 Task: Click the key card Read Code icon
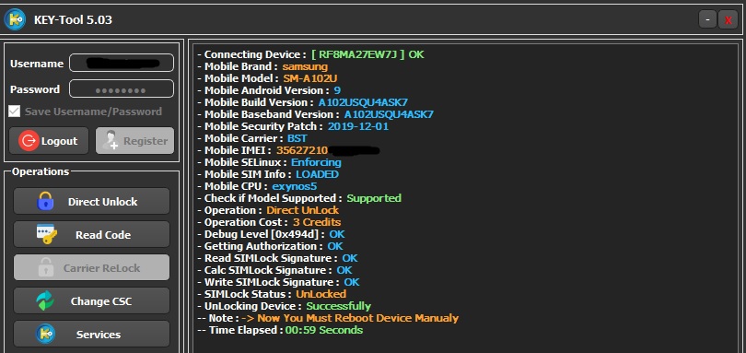click(47, 234)
